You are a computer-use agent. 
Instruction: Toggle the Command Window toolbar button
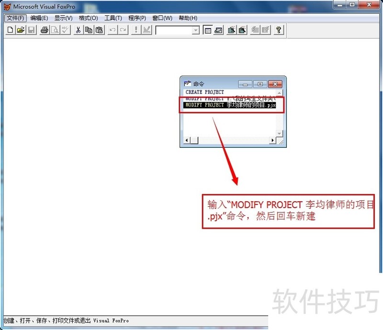[208, 30]
